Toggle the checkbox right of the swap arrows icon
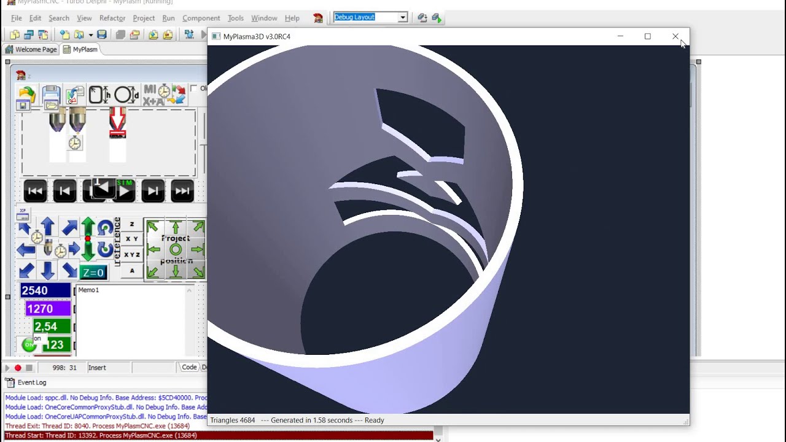This screenshot has width=786, height=442. pos(194,88)
